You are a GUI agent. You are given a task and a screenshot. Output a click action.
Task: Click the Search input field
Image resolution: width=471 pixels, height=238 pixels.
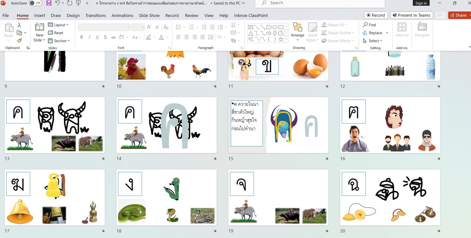320,3
